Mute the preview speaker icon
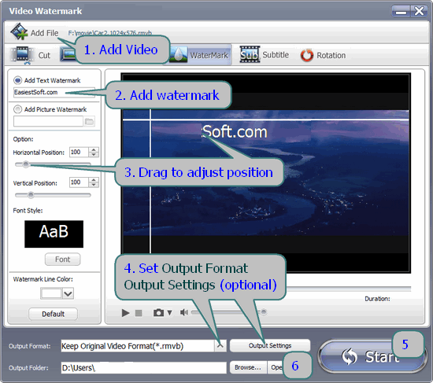The height and width of the screenshot is (383, 433). [x=184, y=312]
